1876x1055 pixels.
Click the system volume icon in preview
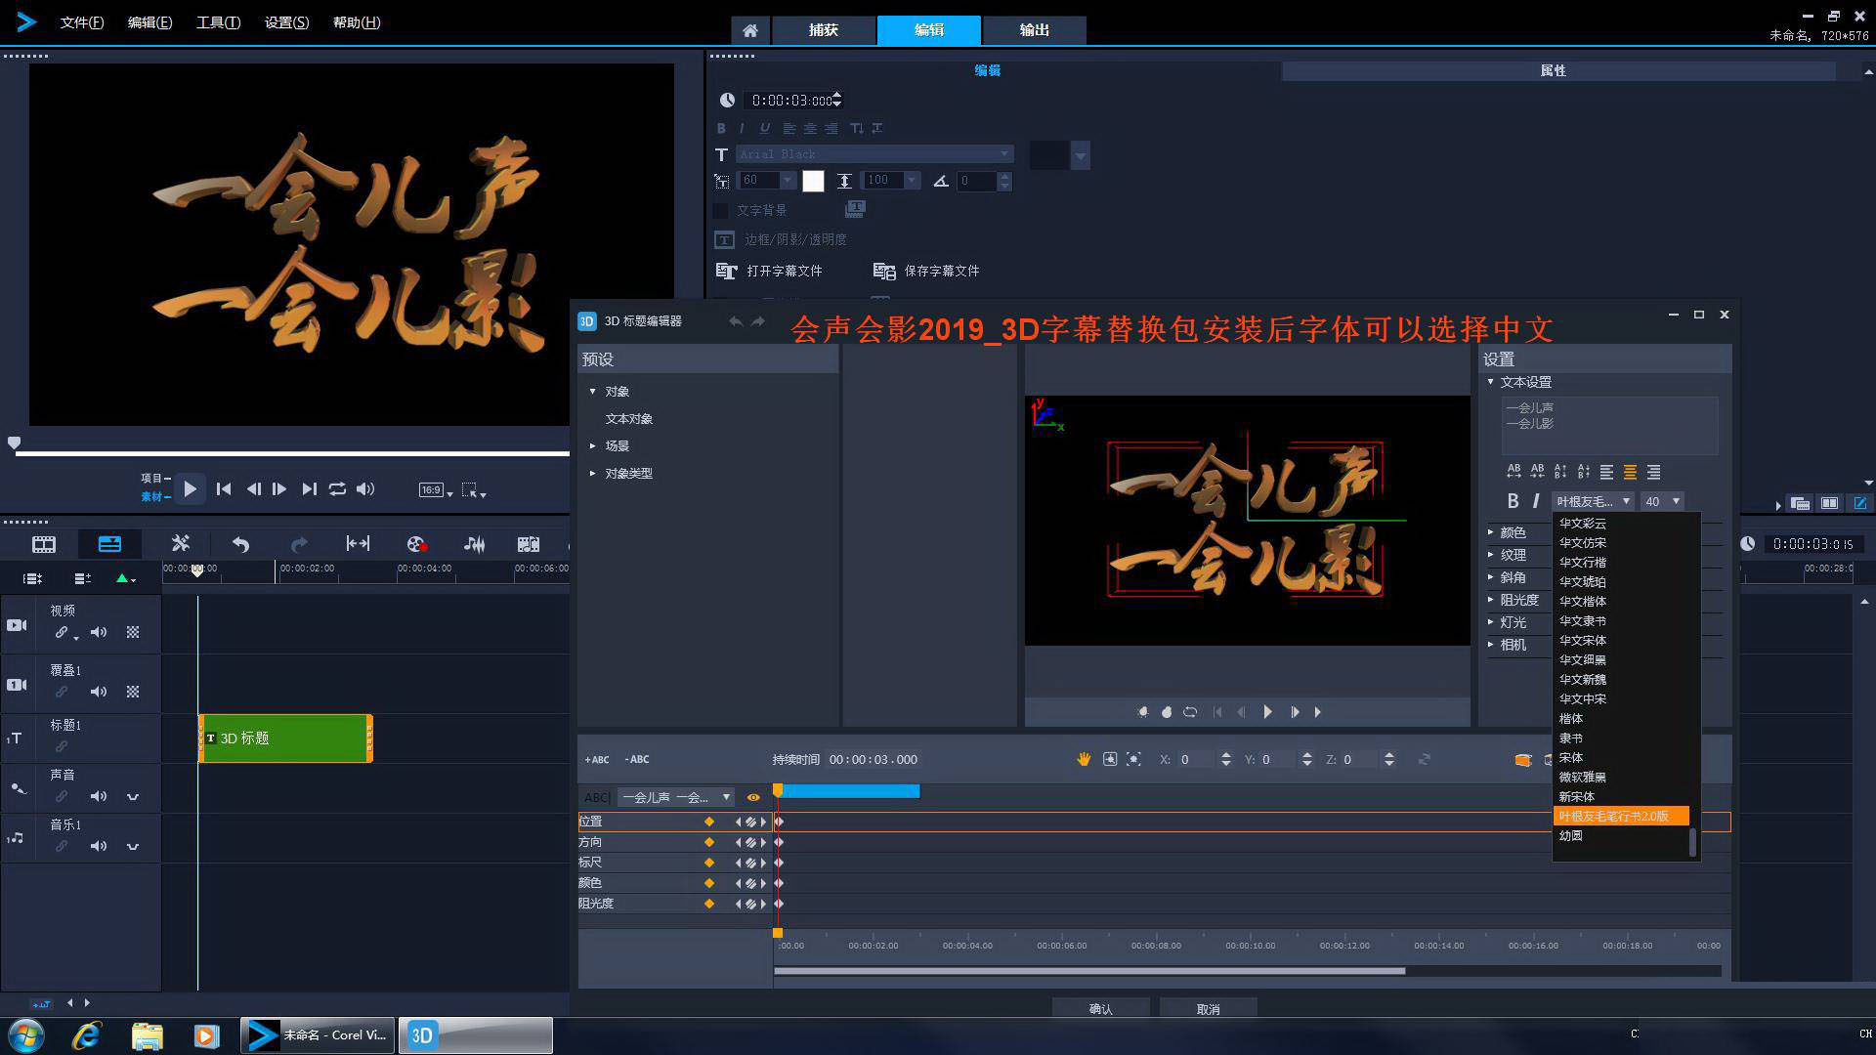pos(365,488)
